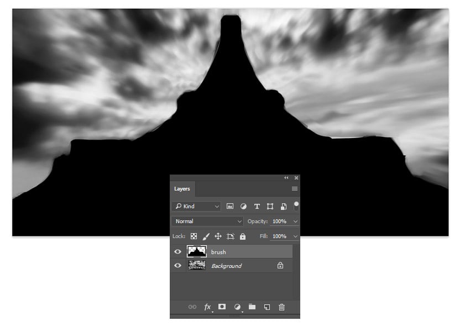
Task: Select the Layers panel tab
Action: click(x=181, y=188)
